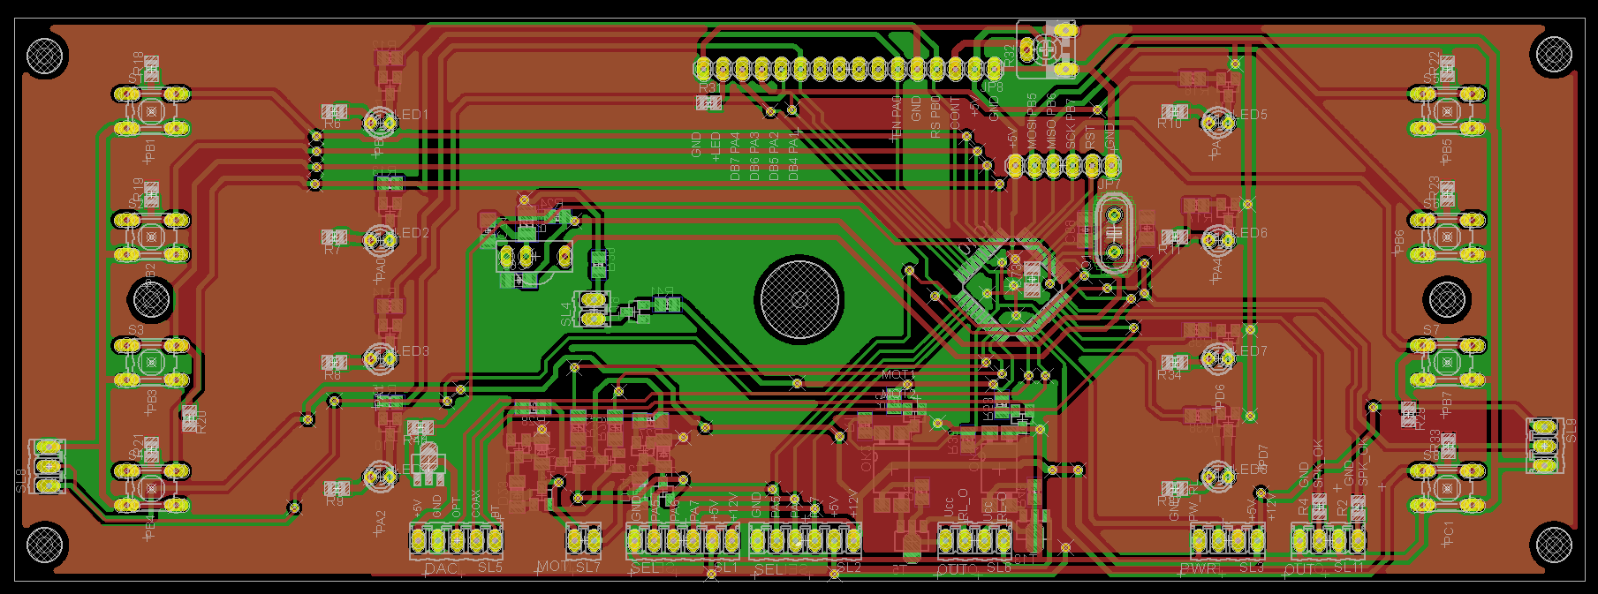Click the +LED pin label
Screen dimensions: 1598x594
(716, 146)
